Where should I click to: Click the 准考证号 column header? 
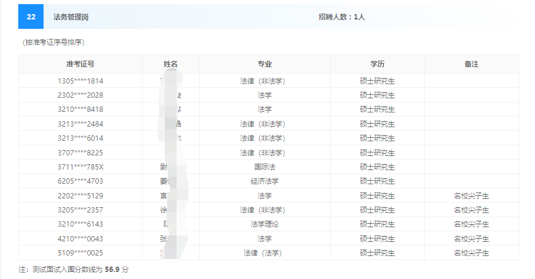pyautogui.click(x=80, y=64)
